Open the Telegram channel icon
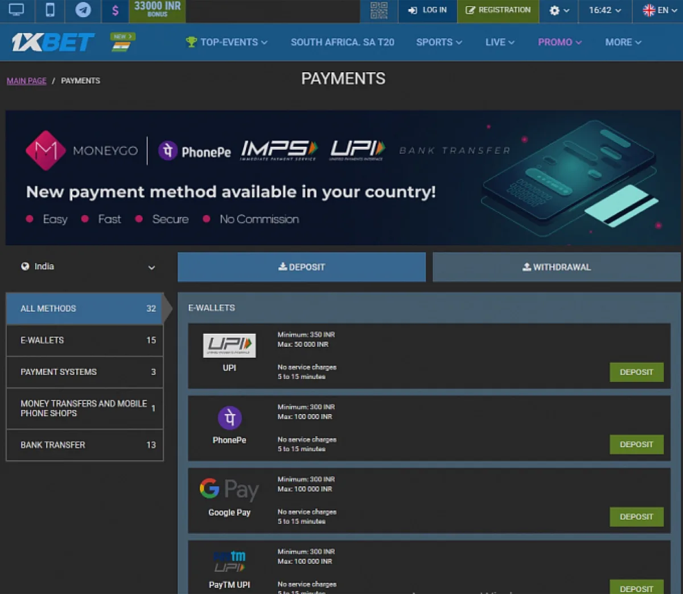Image resolution: width=683 pixels, height=594 pixels. click(83, 10)
